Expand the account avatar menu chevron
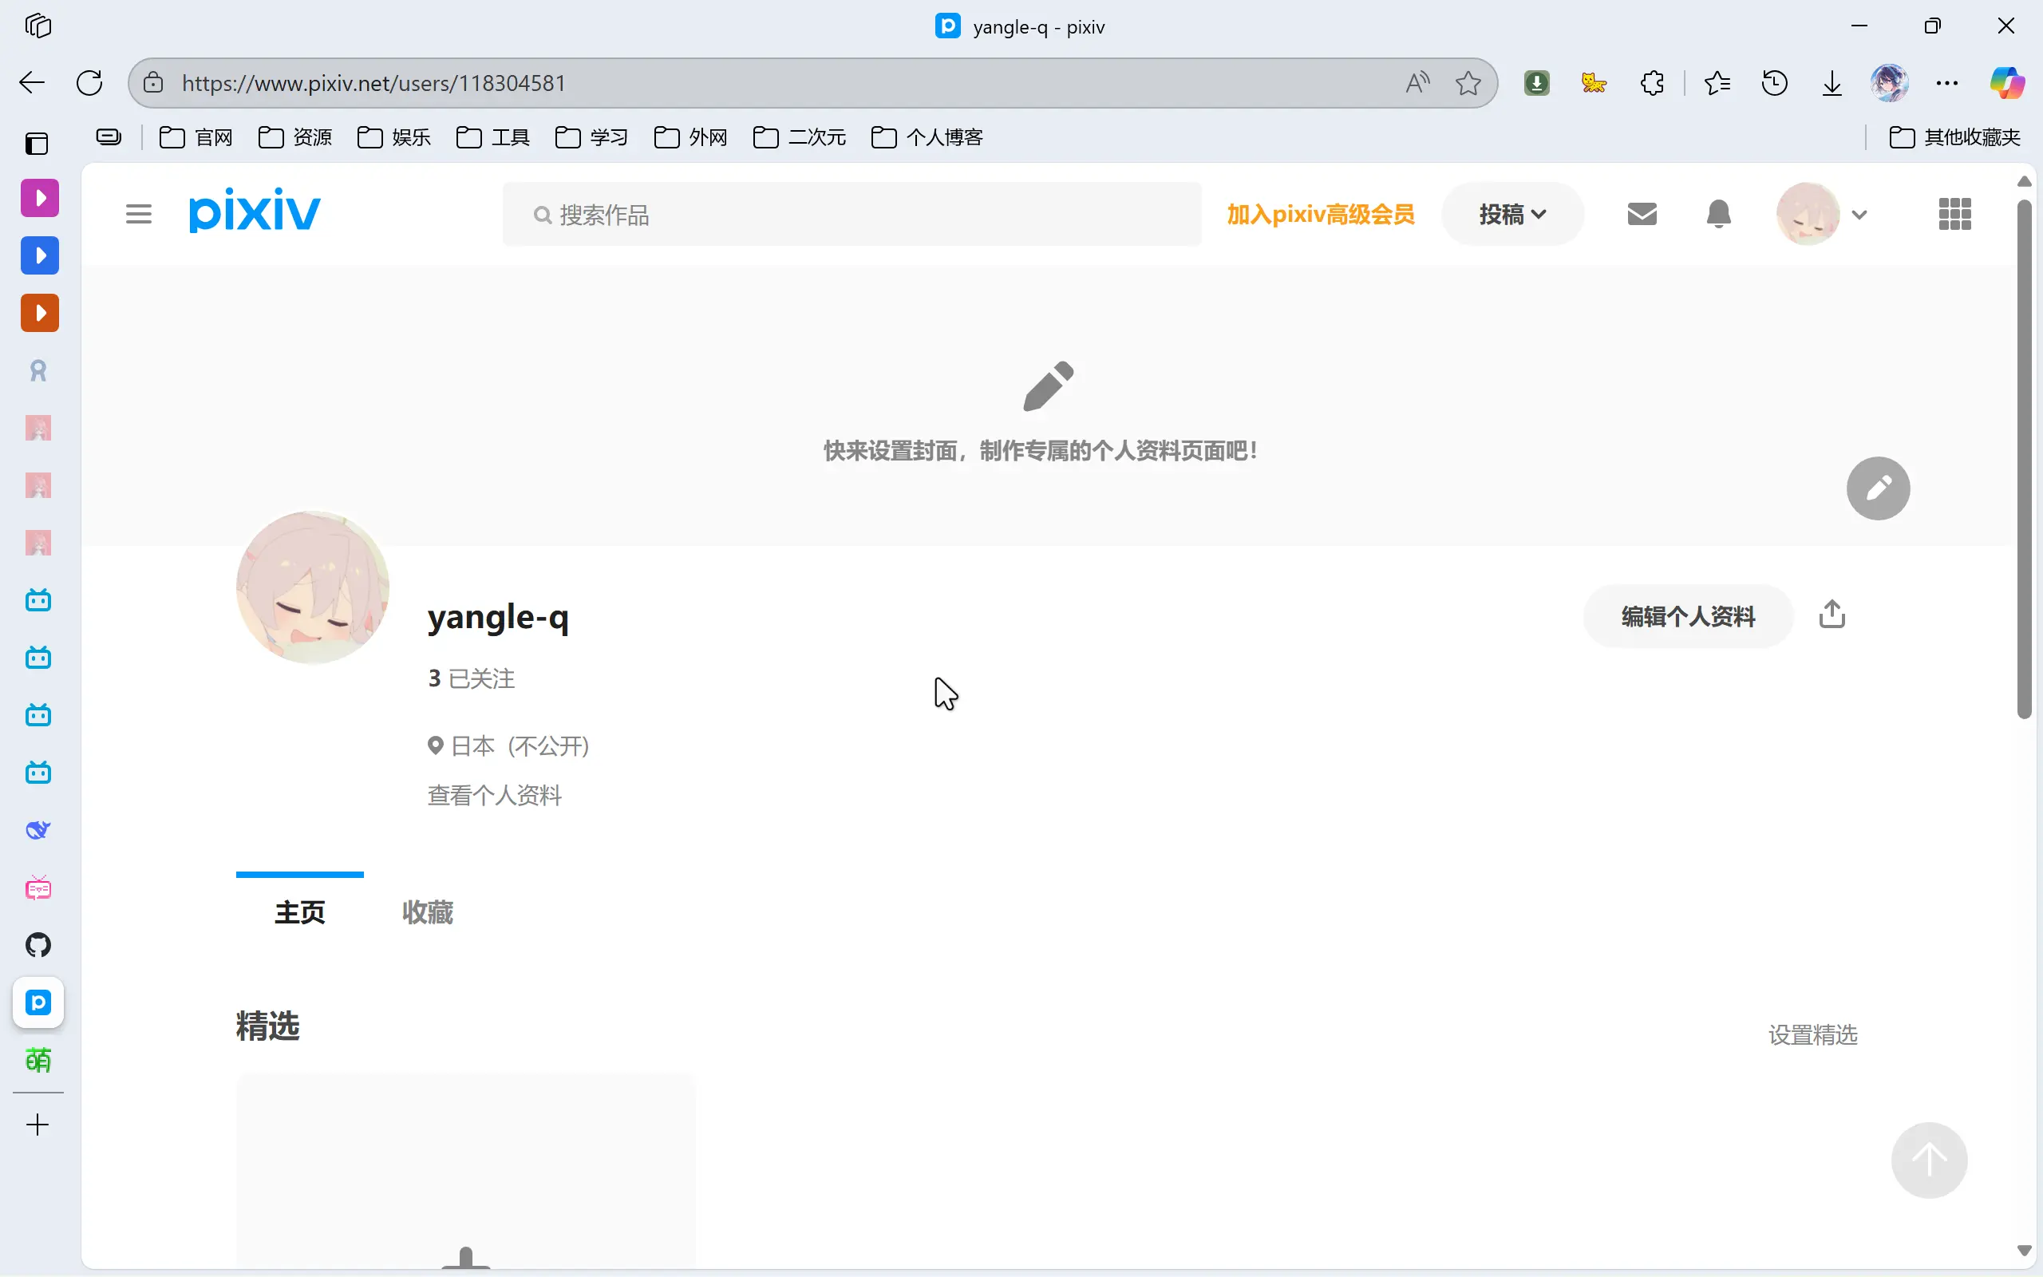 (x=1859, y=215)
